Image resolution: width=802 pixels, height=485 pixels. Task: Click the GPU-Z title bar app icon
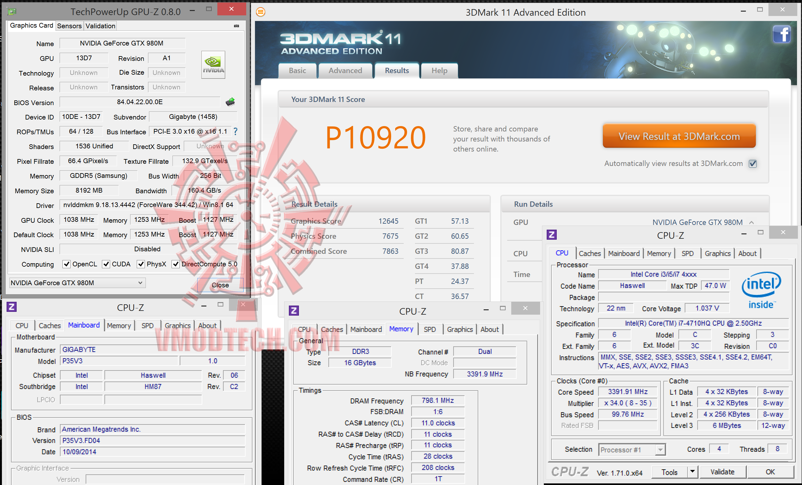12,12
